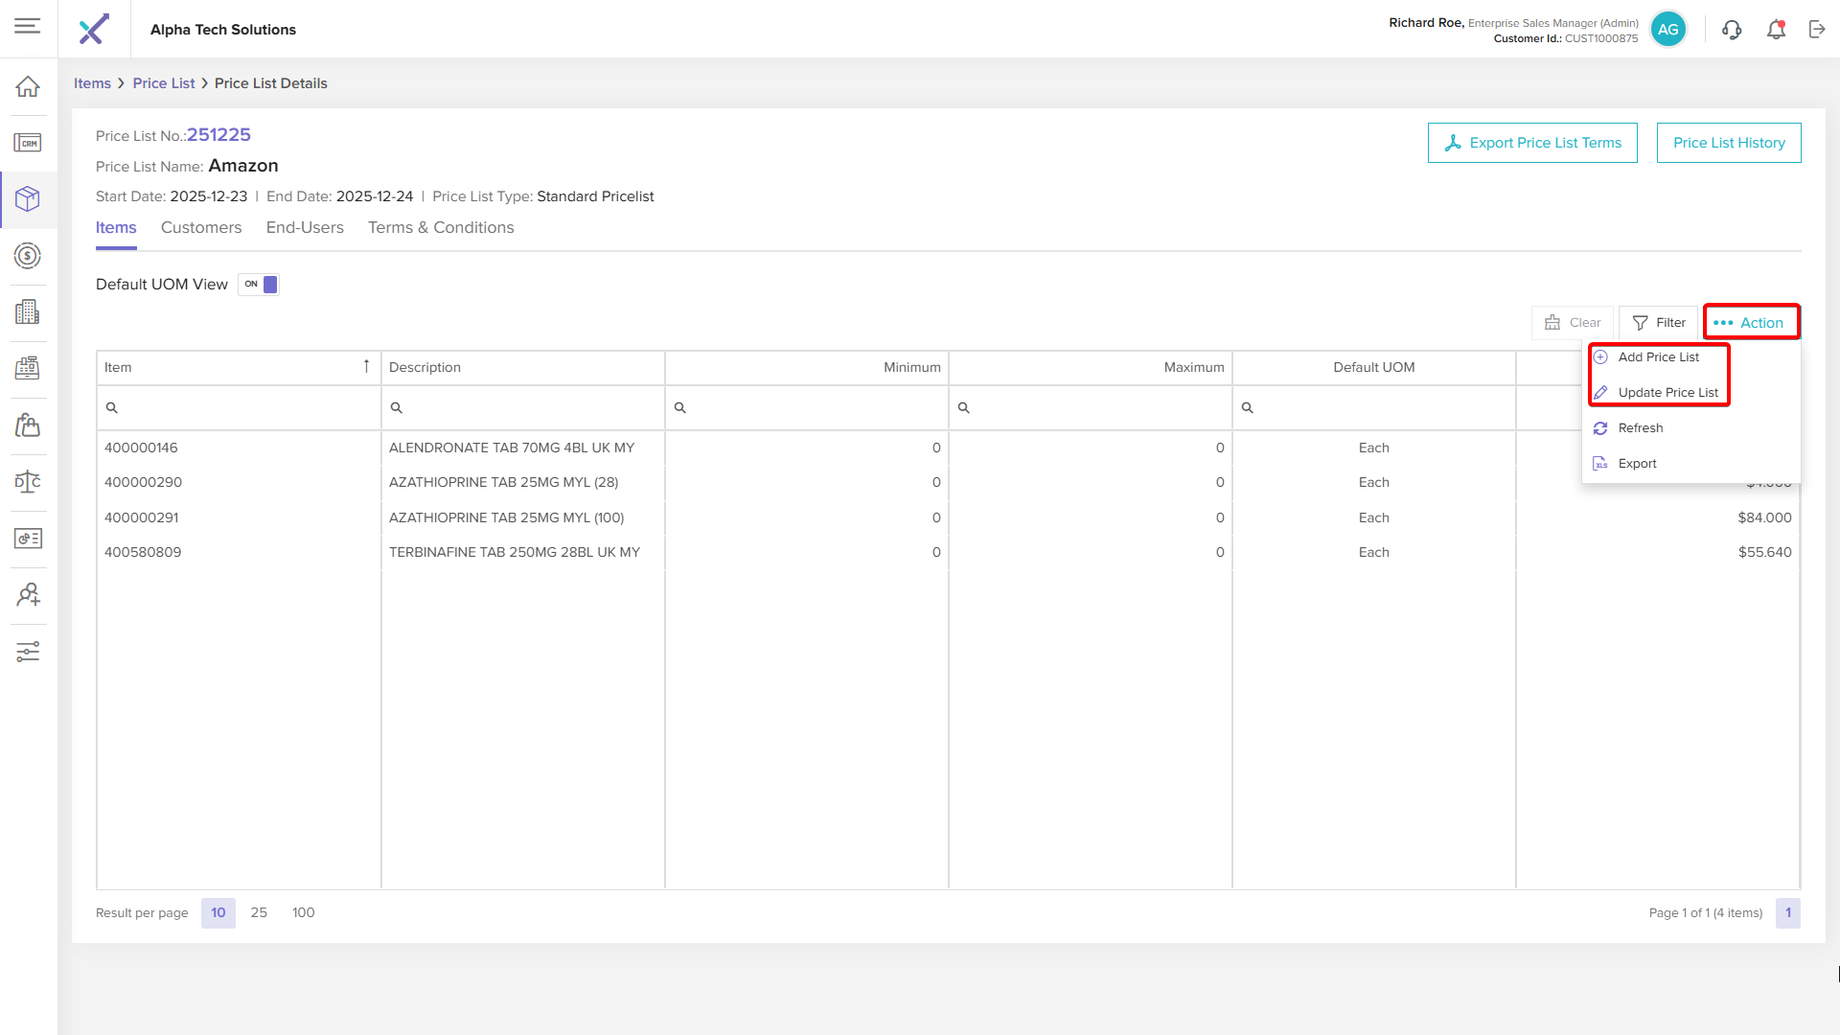Sort by the Item column header

(238, 367)
